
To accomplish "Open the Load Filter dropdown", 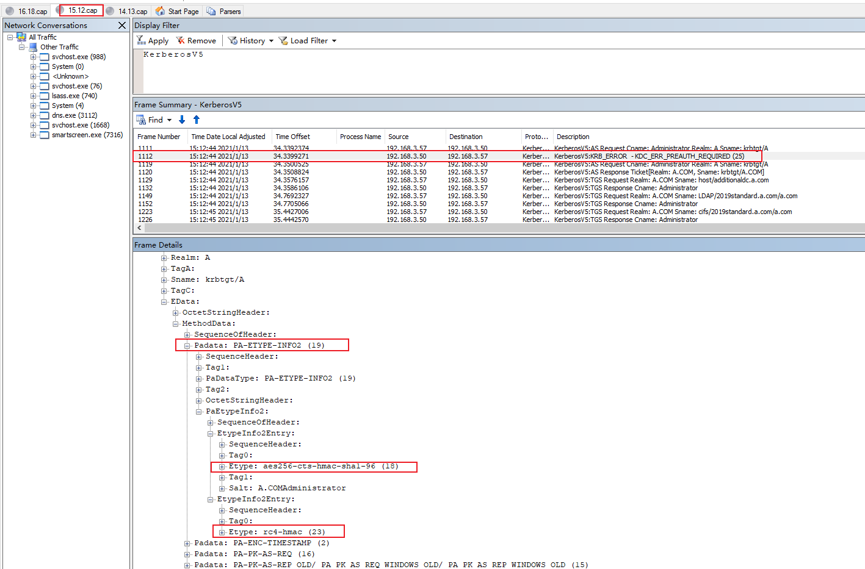I will click(308, 40).
